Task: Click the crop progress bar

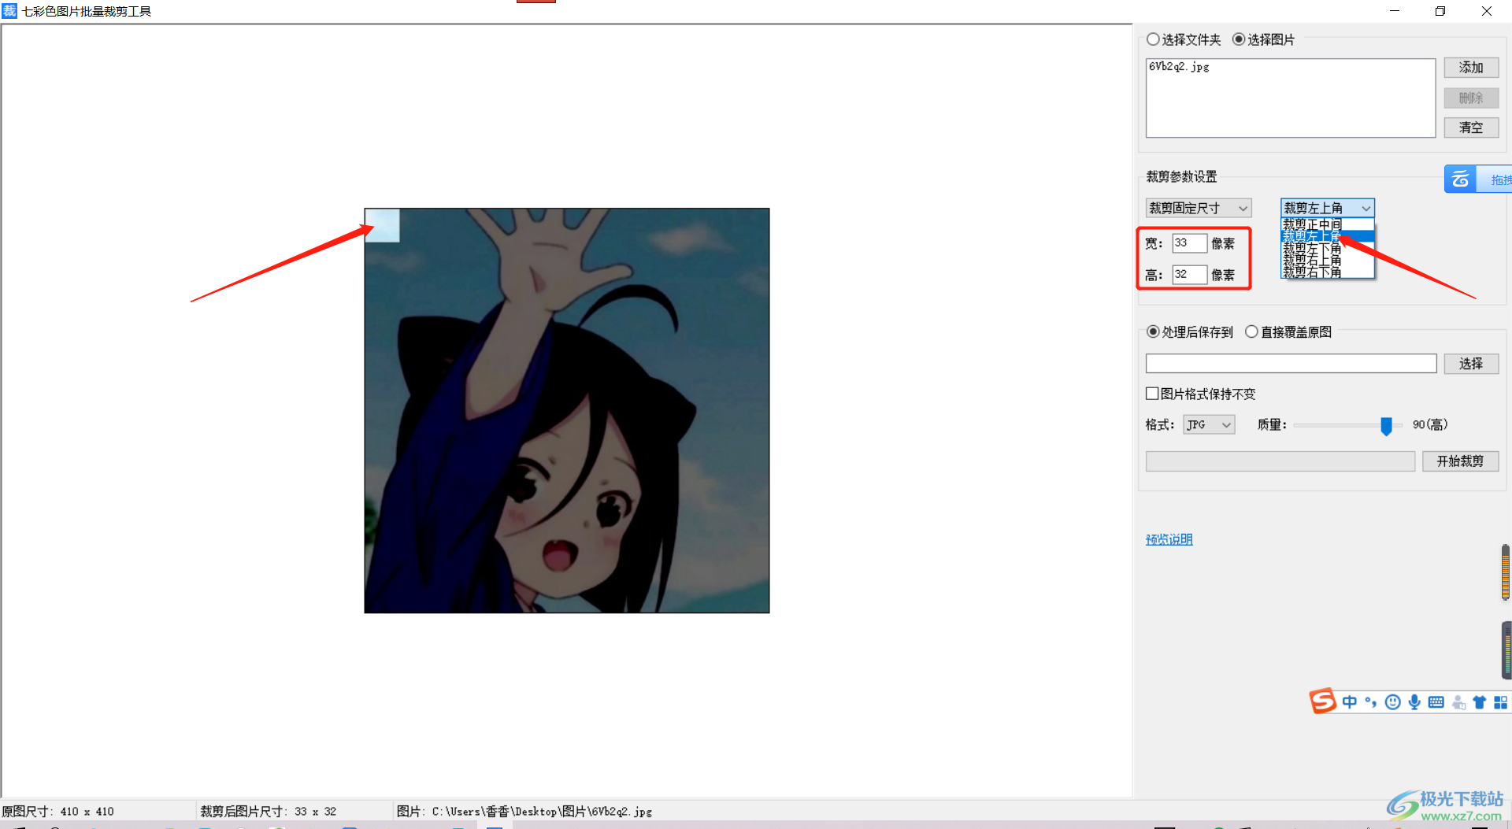Action: 1280,461
